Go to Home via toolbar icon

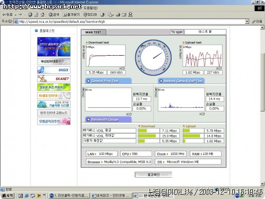pos(42,15)
